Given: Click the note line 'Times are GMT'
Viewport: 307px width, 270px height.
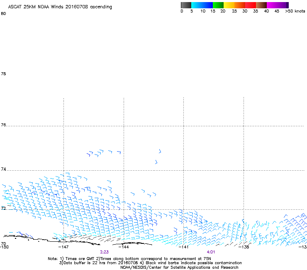Looking at the screenshot, I should tap(80, 259).
